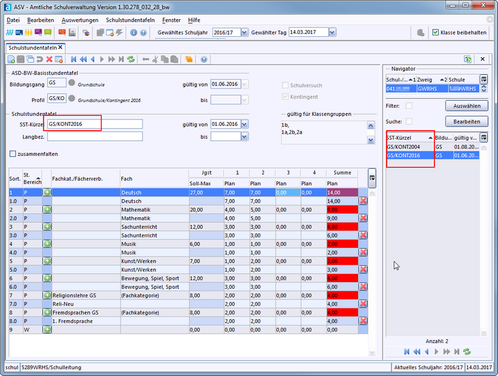Go to last record in Navigator footer
Viewport: 498px width, 376px height.
[456, 351]
